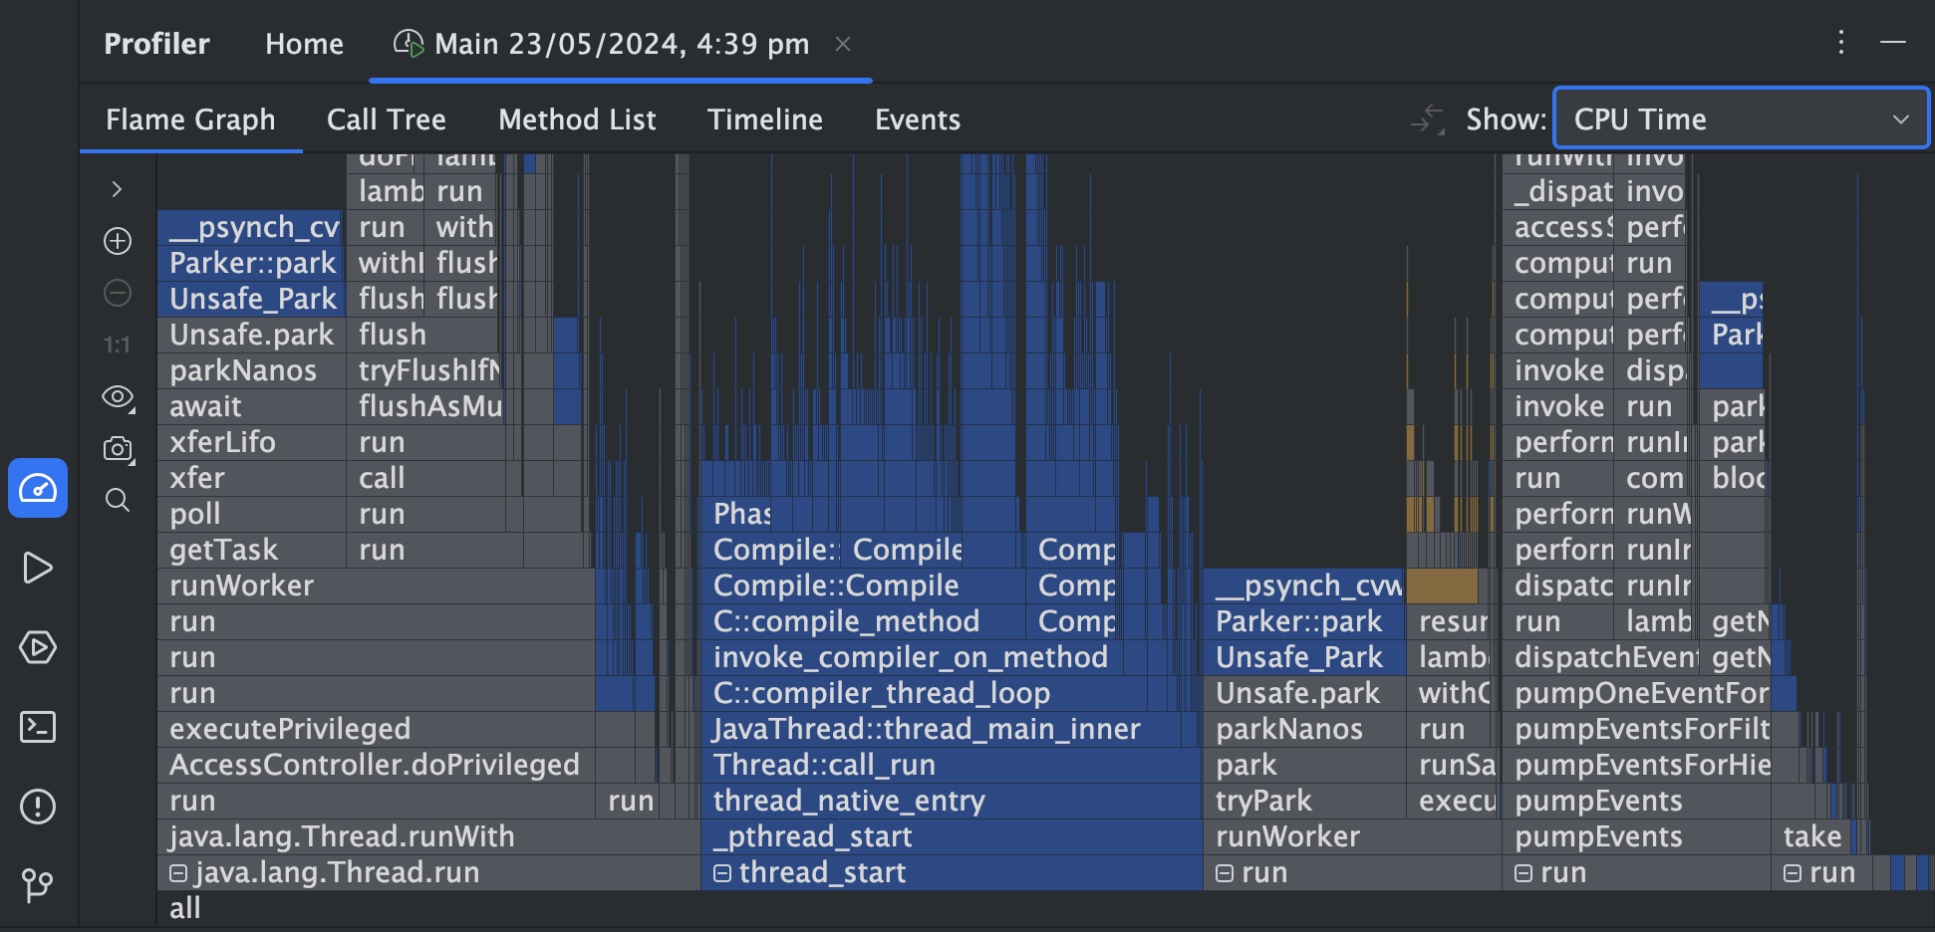The height and width of the screenshot is (932, 1935).
Task: Go to the profiler Home tab
Action: 304,43
